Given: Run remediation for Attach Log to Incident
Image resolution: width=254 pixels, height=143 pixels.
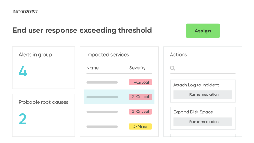Looking at the screenshot, I should point(203,94).
